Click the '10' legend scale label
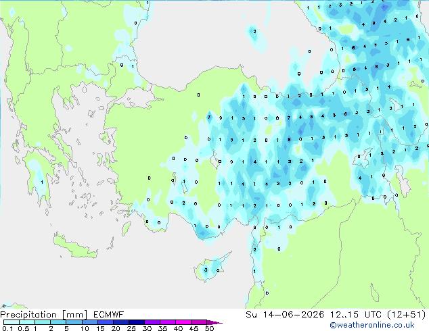 click(x=85, y=328)
